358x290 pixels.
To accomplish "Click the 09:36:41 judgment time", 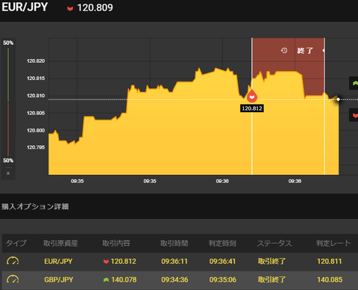I will click(222, 262).
